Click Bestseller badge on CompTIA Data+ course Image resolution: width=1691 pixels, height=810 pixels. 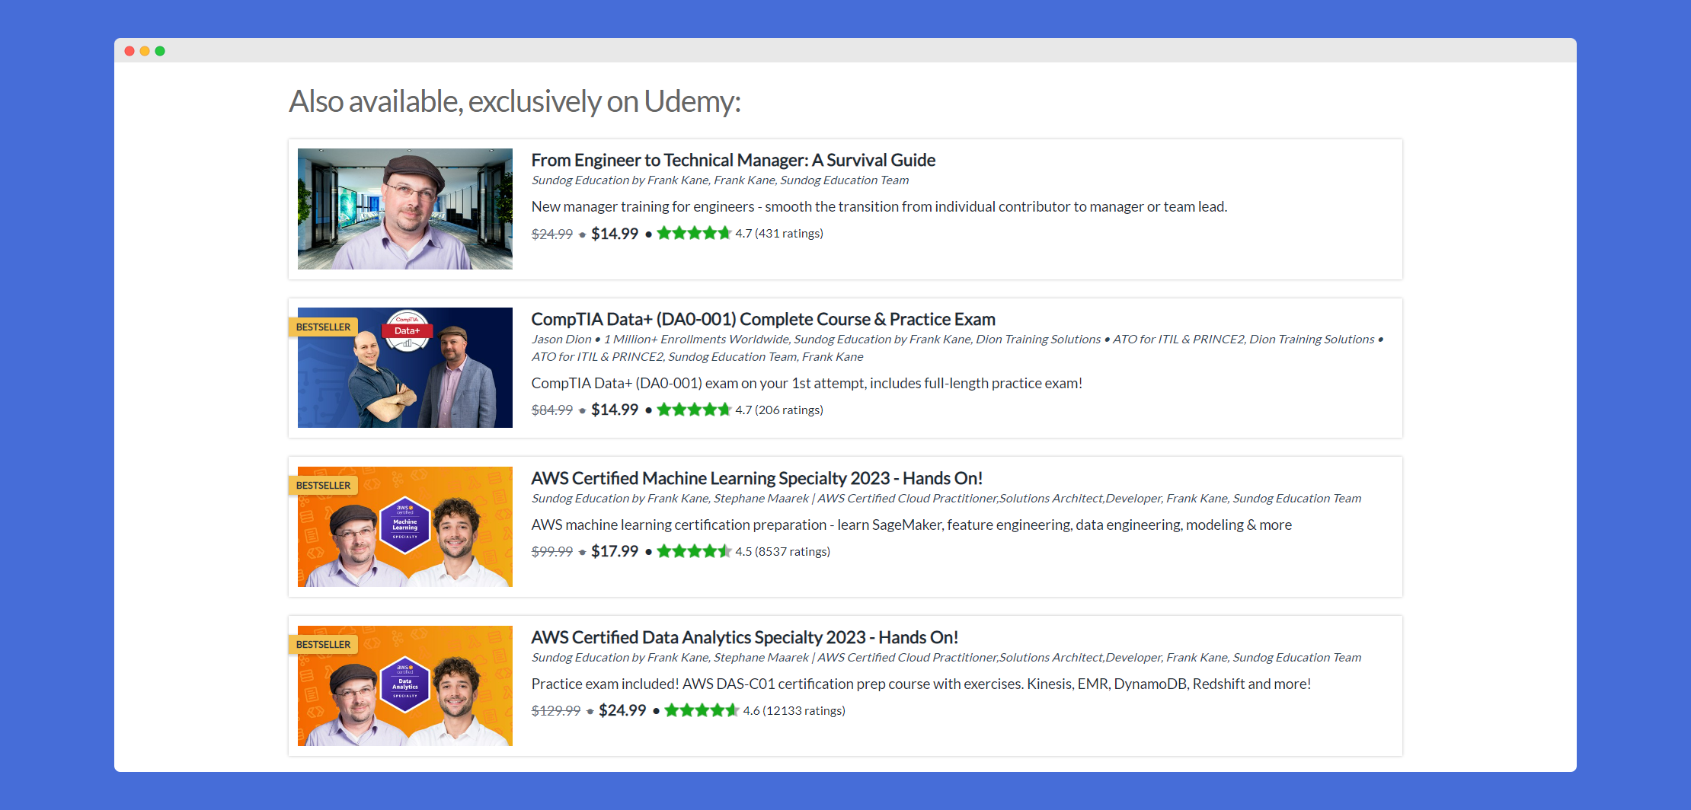pos(323,327)
